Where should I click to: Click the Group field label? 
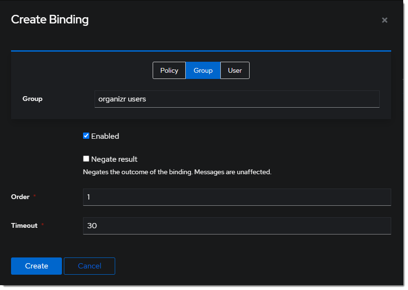[x=33, y=99]
